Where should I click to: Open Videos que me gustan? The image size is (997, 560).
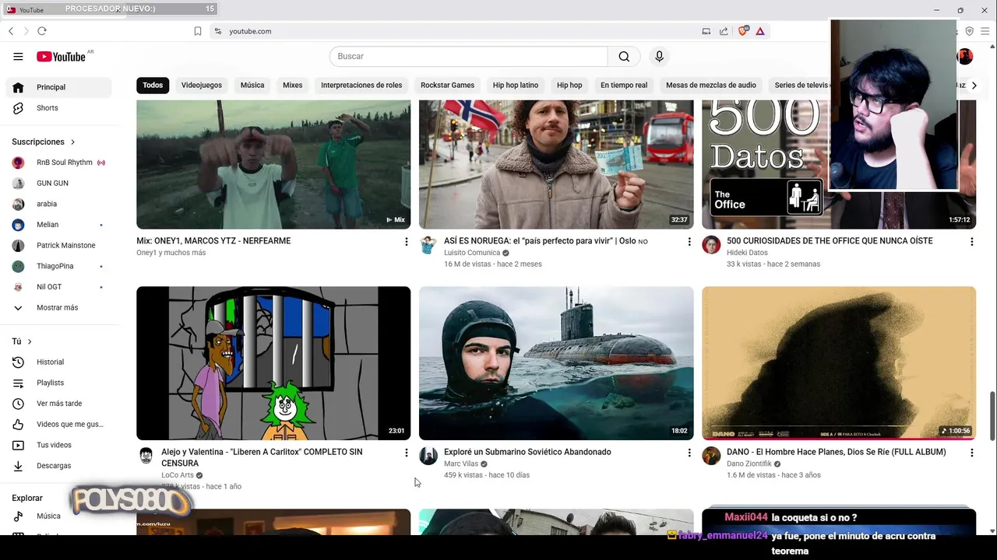click(58, 424)
